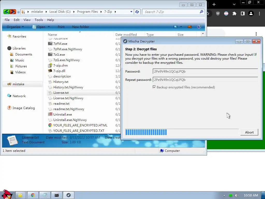Open the Chrome extensions puzzle icon
Screen dimensions: 265x199
(234, 13)
